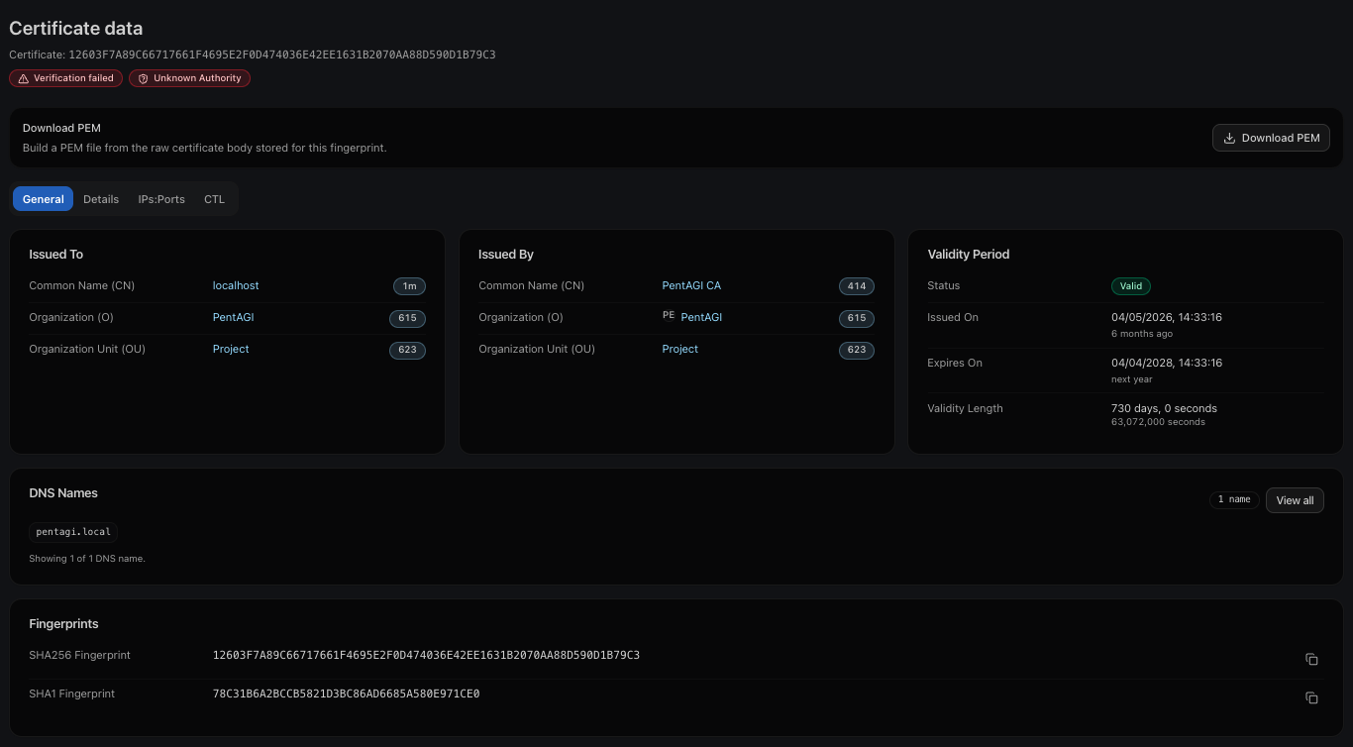Click the Verification failed warning badge
1353x747 pixels.
[66, 78]
